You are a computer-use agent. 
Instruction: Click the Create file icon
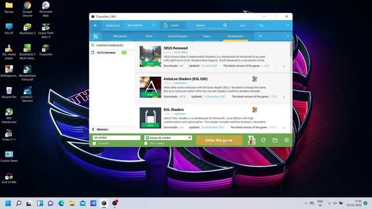click(x=165, y=26)
